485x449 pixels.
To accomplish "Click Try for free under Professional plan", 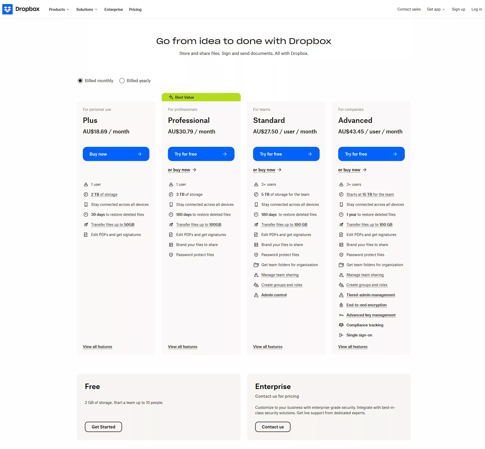I will point(201,154).
